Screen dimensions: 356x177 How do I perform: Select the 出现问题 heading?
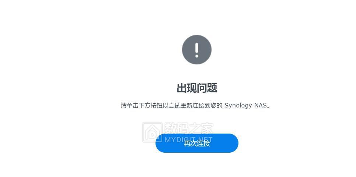(197, 88)
